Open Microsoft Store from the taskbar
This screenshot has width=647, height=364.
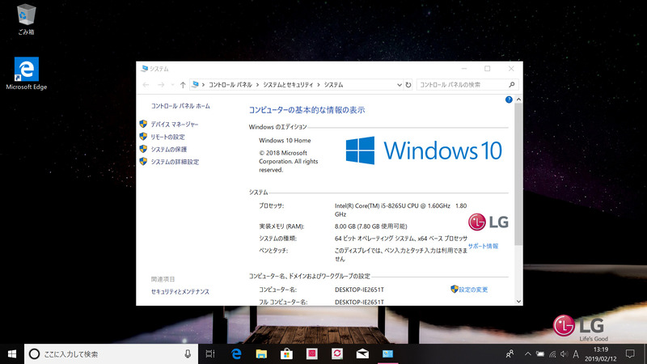pyautogui.click(x=286, y=353)
